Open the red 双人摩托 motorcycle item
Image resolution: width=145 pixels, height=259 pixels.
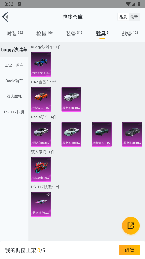tap(41, 169)
